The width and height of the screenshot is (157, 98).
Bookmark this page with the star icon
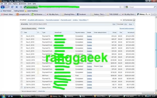tap(120, 7)
